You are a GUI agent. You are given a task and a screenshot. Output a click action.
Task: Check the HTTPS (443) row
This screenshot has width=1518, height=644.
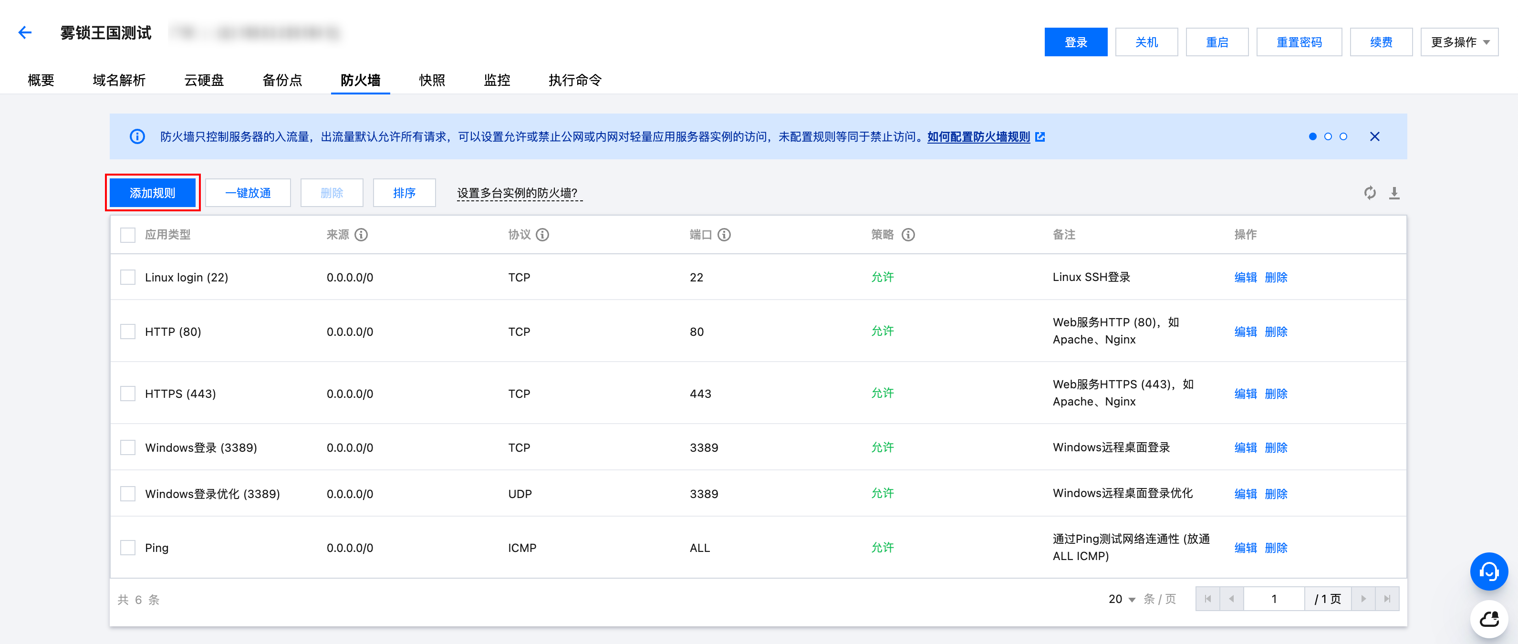click(x=128, y=393)
